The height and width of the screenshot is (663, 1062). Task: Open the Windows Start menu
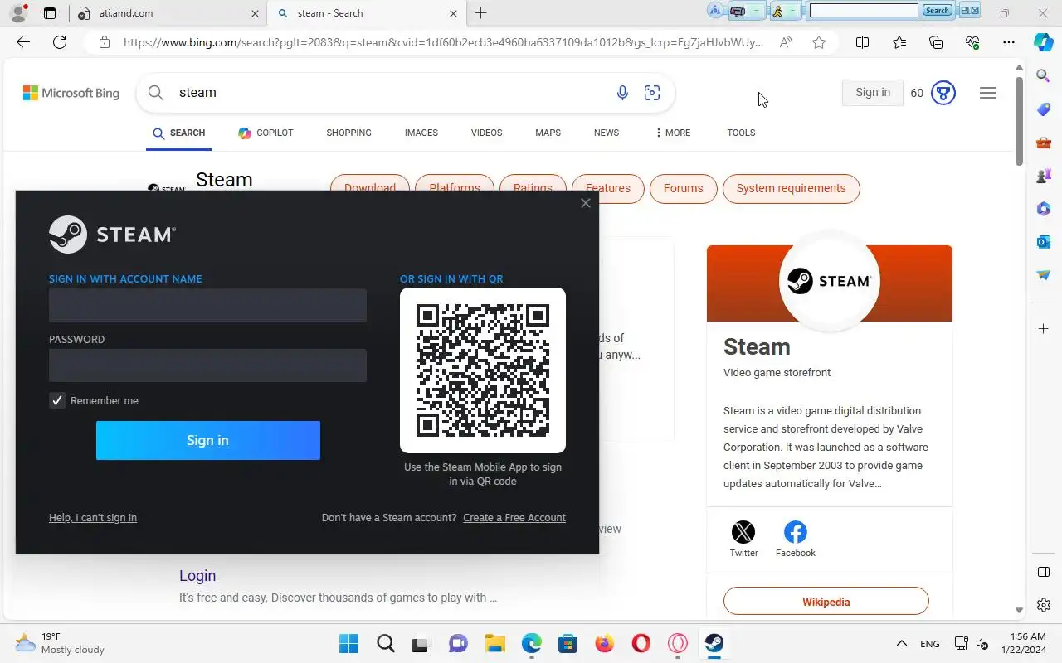pos(349,643)
